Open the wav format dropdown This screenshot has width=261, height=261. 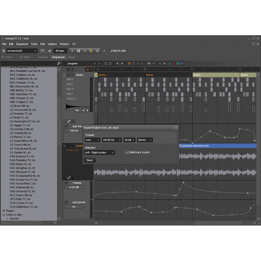(92, 140)
